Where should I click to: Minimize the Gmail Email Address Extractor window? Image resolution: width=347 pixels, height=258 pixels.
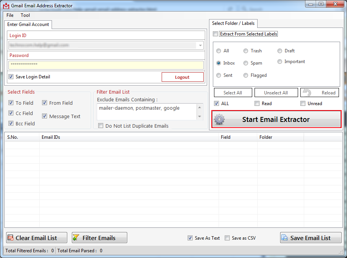pyautogui.click(x=311, y=4)
